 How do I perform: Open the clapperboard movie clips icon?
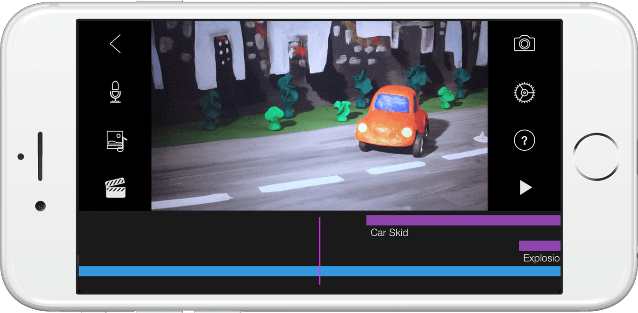tap(115, 188)
